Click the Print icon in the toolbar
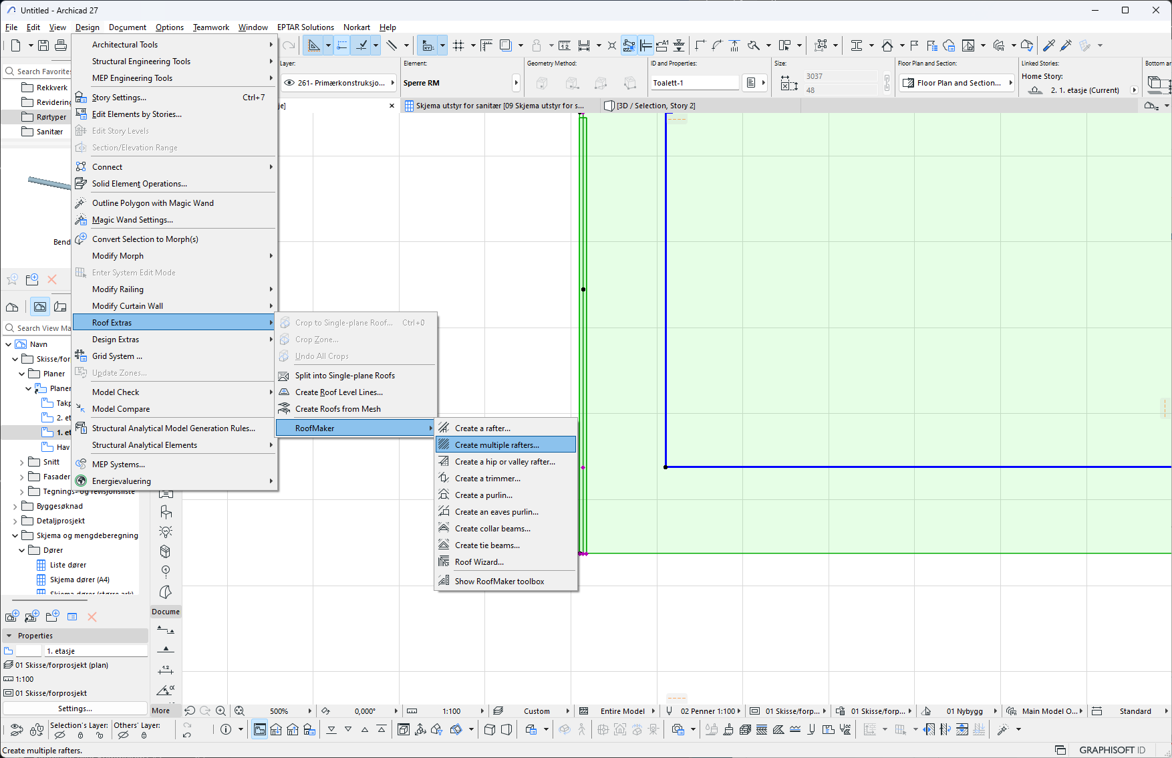This screenshot has width=1172, height=758. pos(61,45)
